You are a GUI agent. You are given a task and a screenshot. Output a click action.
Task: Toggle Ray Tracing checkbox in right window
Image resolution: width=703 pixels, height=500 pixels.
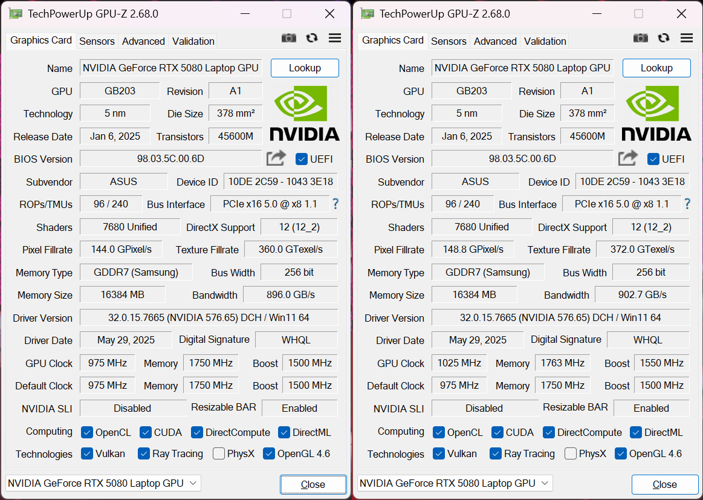pyautogui.click(x=496, y=453)
